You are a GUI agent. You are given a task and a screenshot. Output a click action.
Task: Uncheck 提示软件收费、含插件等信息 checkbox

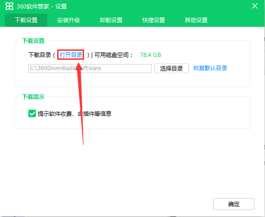32,113
